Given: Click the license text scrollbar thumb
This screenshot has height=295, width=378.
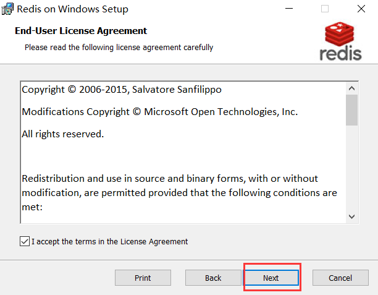Looking at the screenshot, I should pyautogui.click(x=351, y=110).
